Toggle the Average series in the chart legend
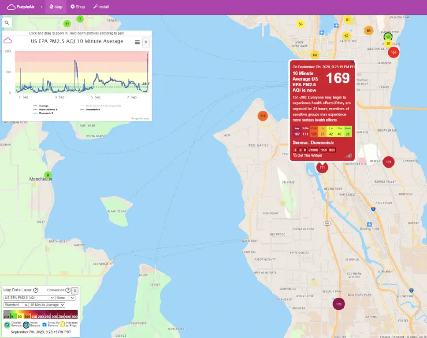The image size is (427, 338). click(x=41, y=106)
